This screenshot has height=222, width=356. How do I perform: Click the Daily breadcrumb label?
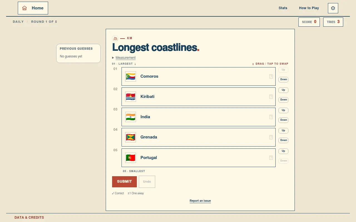(x=18, y=22)
